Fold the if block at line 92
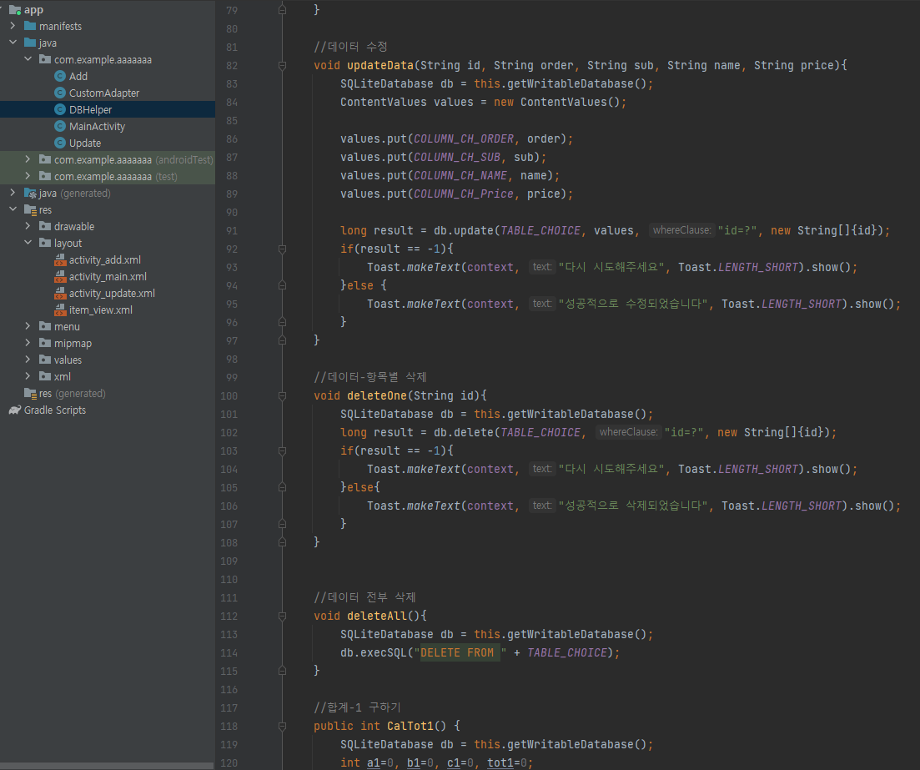Image resolution: width=920 pixels, height=770 pixels. click(x=282, y=249)
